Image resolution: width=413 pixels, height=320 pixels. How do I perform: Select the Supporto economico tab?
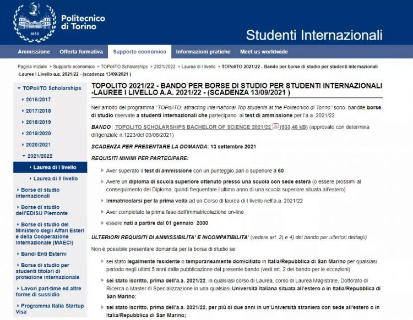click(139, 52)
